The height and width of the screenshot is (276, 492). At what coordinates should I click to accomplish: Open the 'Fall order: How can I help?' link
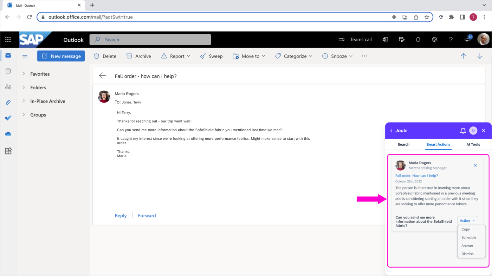(416, 176)
